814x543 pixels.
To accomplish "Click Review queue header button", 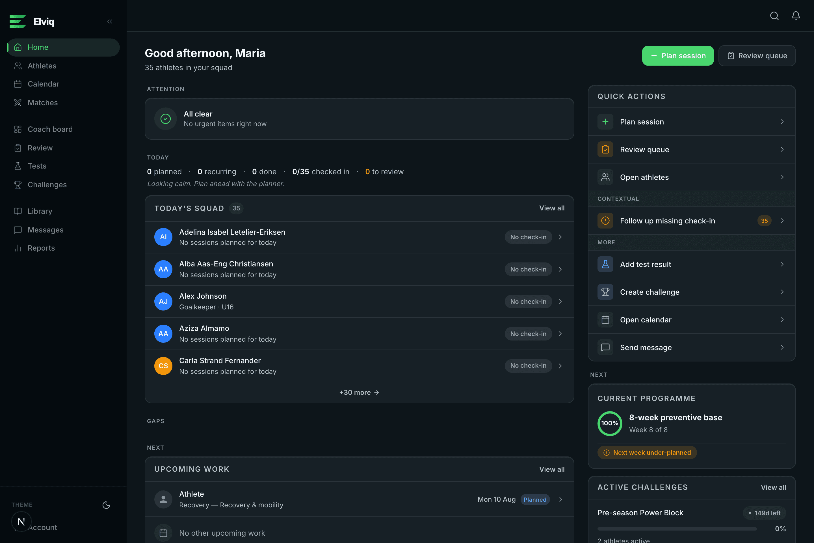I will (757, 56).
